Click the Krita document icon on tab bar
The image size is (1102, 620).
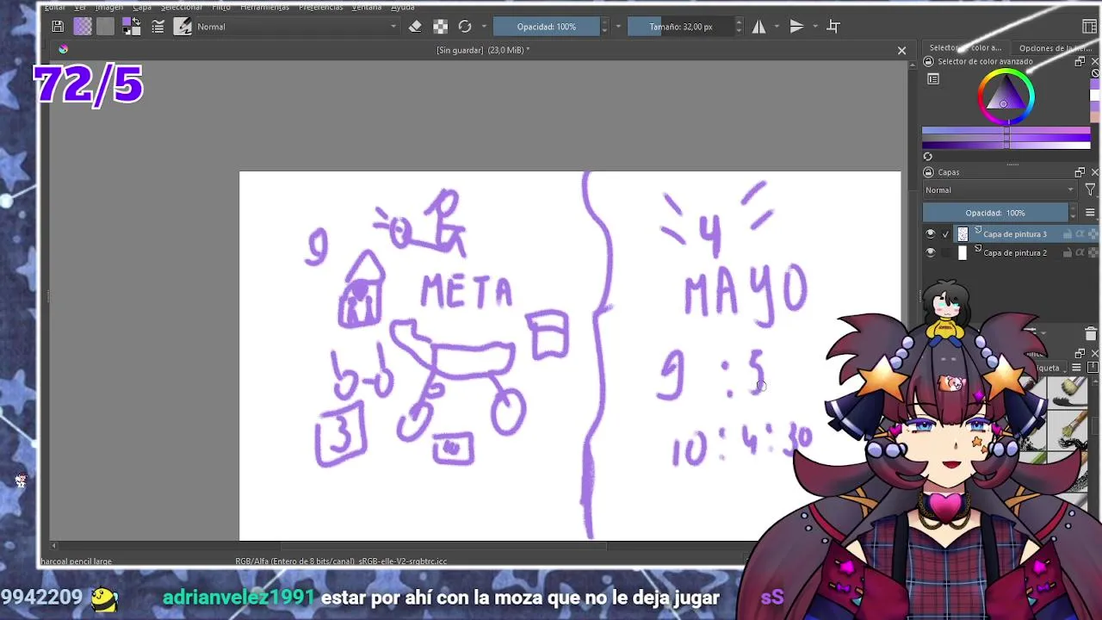[x=63, y=49]
